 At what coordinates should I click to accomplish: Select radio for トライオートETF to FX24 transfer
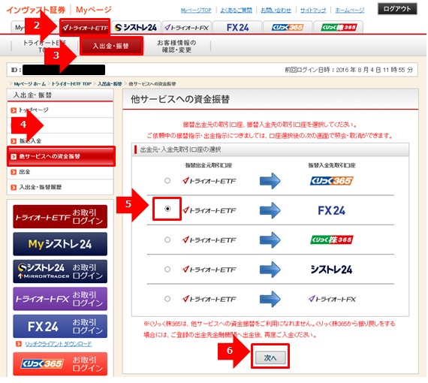pyautogui.click(x=167, y=209)
